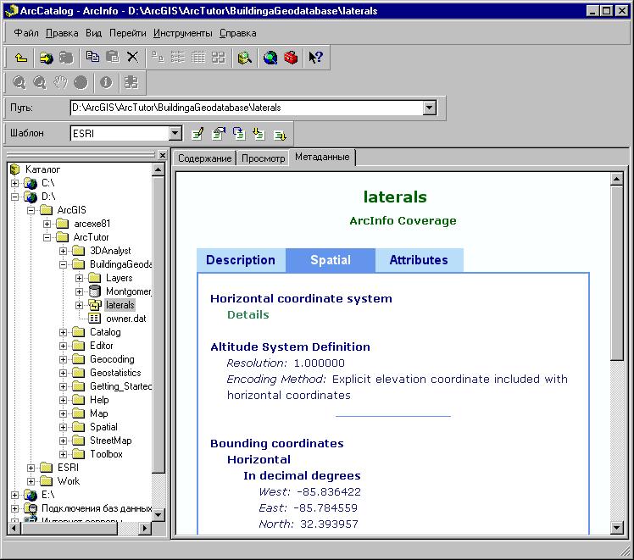The image size is (634, 560).
Task: Open the Справка menu
Action: 237,33
